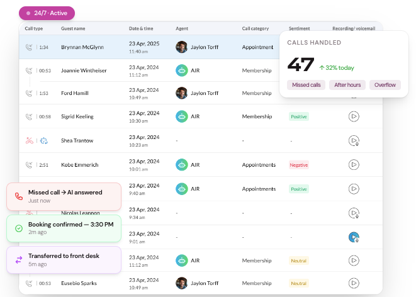
Task: Click the AIR bot avatar in 9:40 am row
Action: click(182, 189)
